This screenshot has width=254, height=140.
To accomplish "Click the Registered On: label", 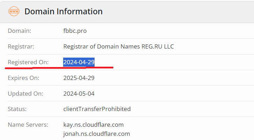I will point(28,62).
